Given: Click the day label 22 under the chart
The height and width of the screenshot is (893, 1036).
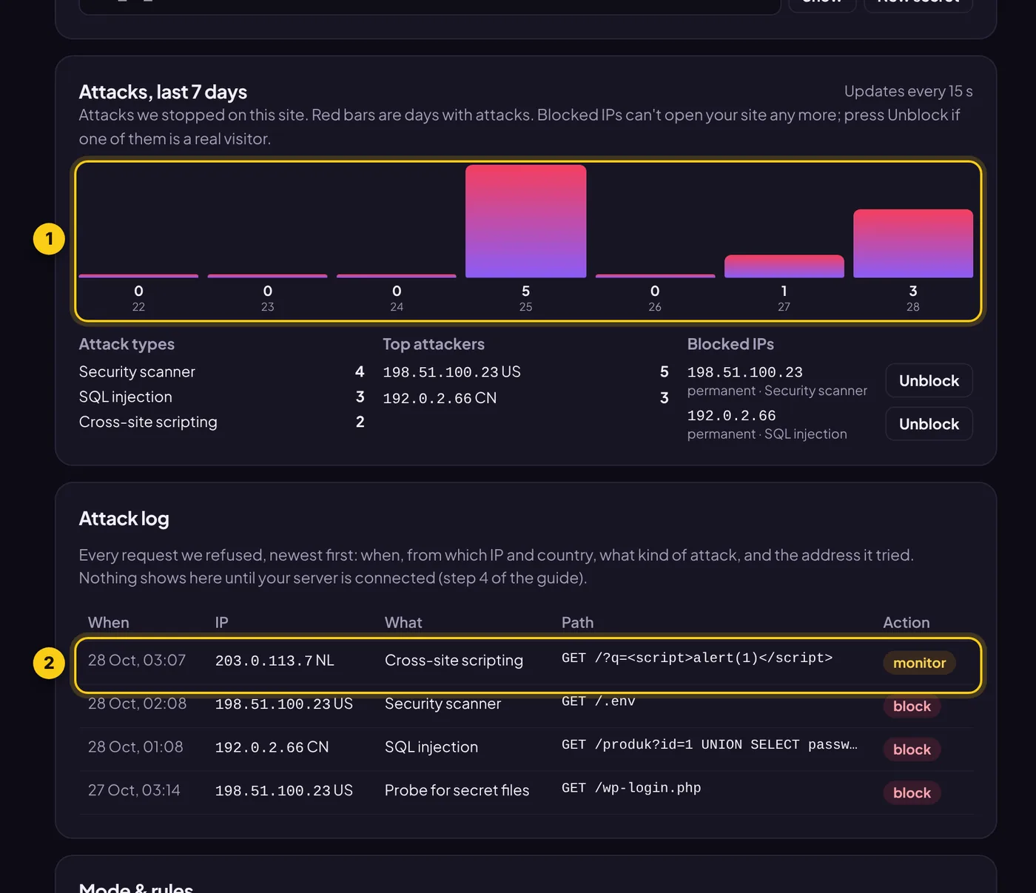Looking at the screenshot, I should coord(138,307).
